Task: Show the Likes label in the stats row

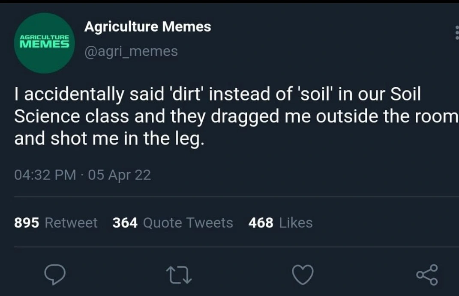Action: point(295,223)
